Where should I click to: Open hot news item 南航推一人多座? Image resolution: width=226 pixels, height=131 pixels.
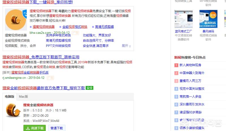point(190,97)
